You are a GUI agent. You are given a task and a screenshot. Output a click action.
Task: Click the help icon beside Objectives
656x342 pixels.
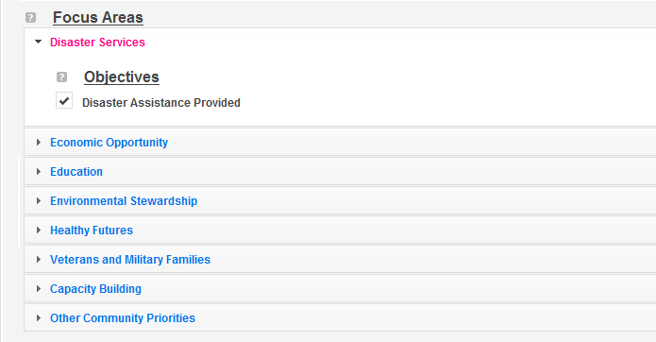coord(61,77)
